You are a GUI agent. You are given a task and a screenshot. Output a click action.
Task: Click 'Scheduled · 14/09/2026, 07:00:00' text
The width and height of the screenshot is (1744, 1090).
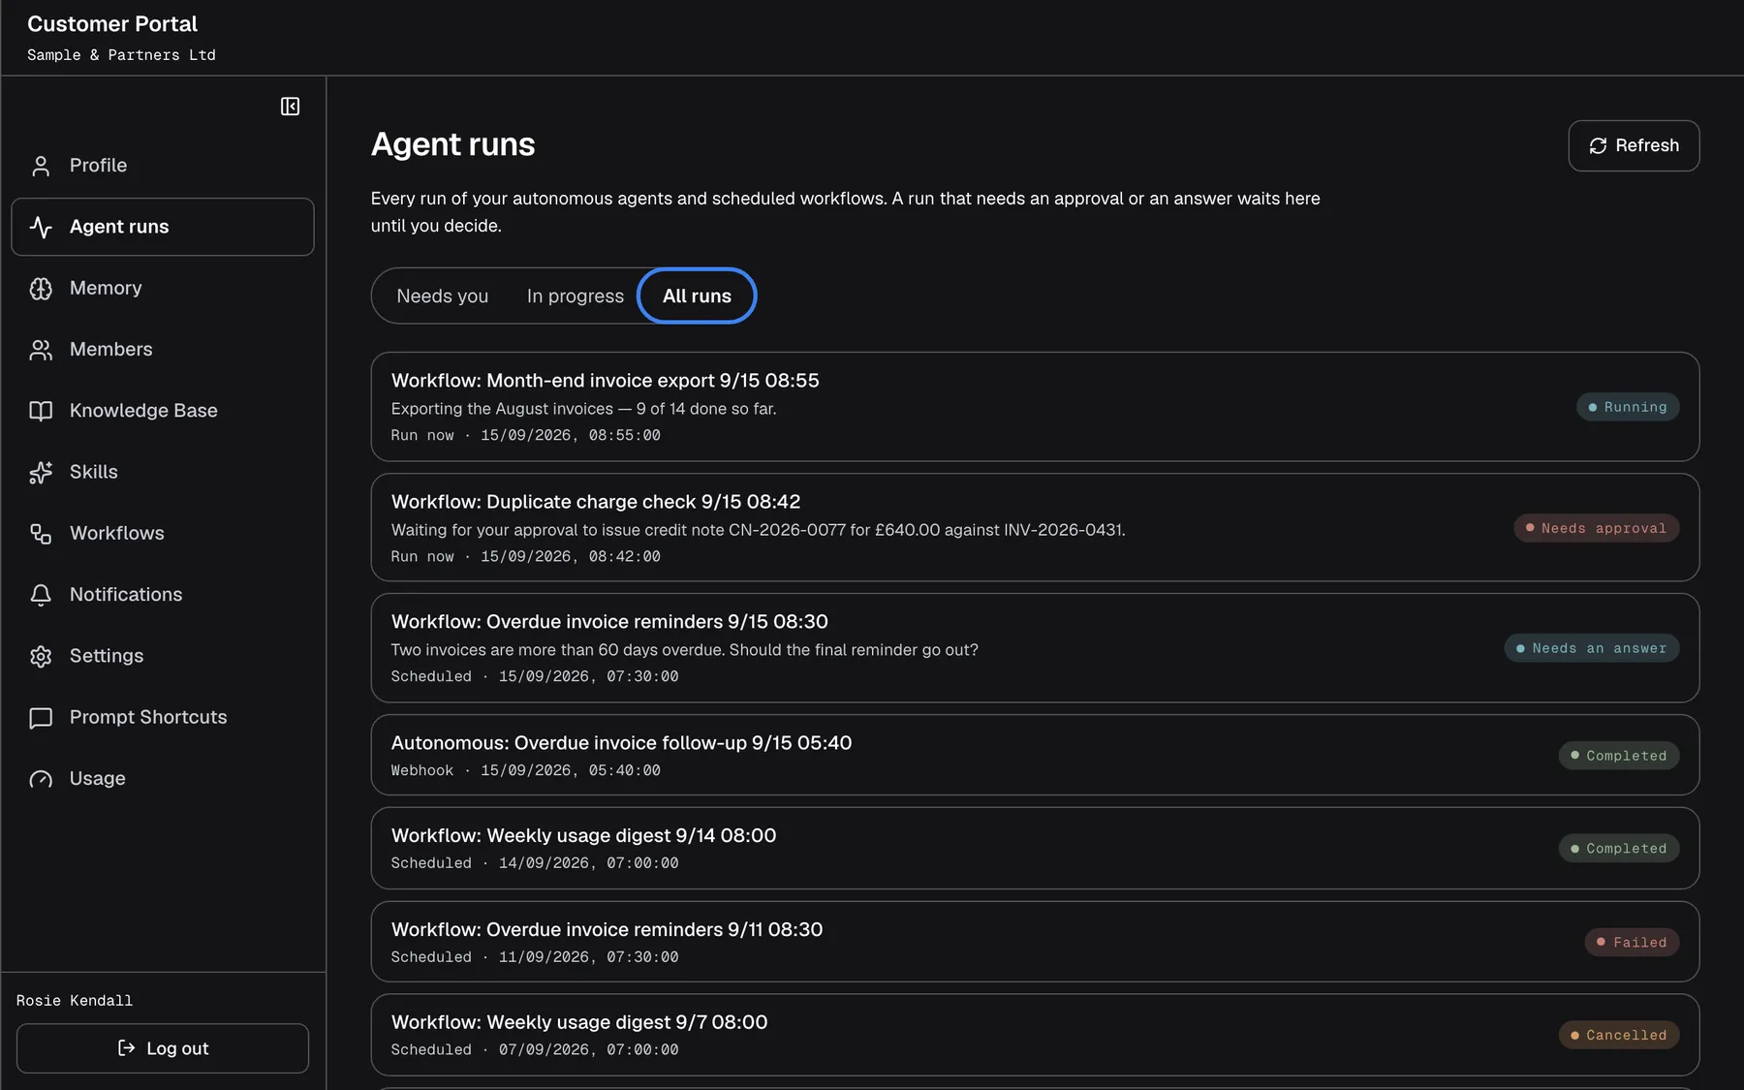[x=535, y=863]
